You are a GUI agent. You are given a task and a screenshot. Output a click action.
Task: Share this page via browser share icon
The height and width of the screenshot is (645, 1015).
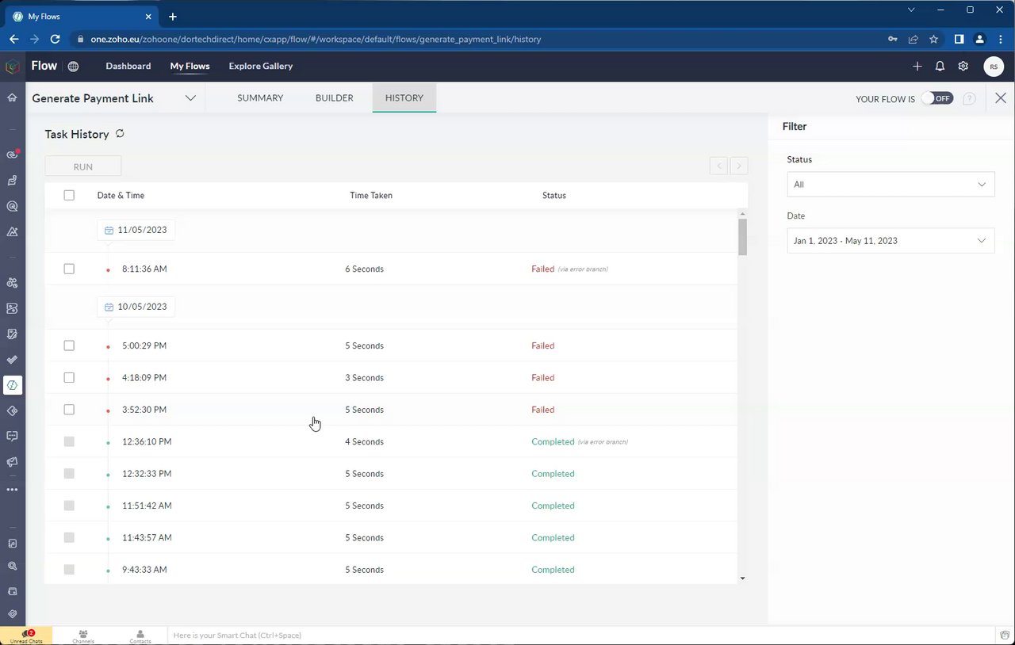tap(913, 39)
